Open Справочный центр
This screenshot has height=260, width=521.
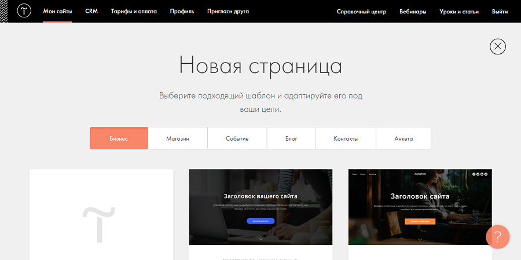point(361,12)
